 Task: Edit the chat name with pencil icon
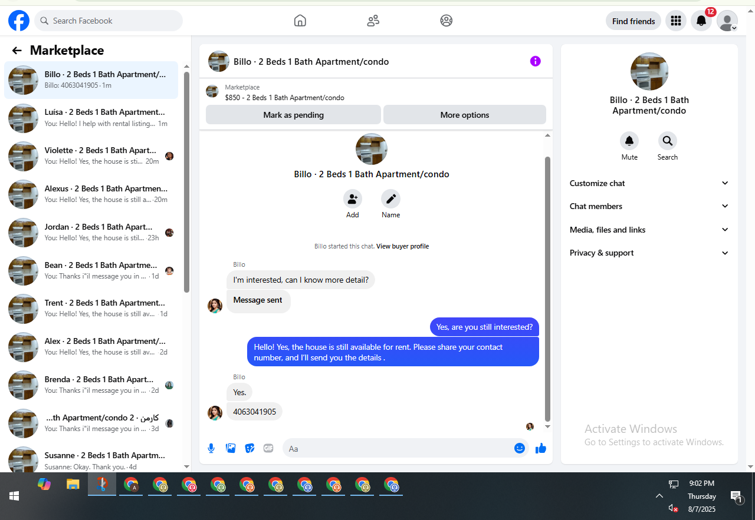point(390,199)
